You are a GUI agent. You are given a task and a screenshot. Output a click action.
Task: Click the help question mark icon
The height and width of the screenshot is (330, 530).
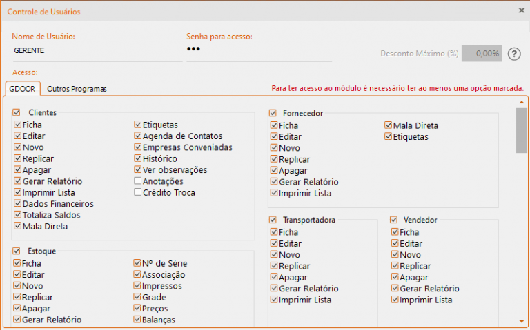pos(514,54)
